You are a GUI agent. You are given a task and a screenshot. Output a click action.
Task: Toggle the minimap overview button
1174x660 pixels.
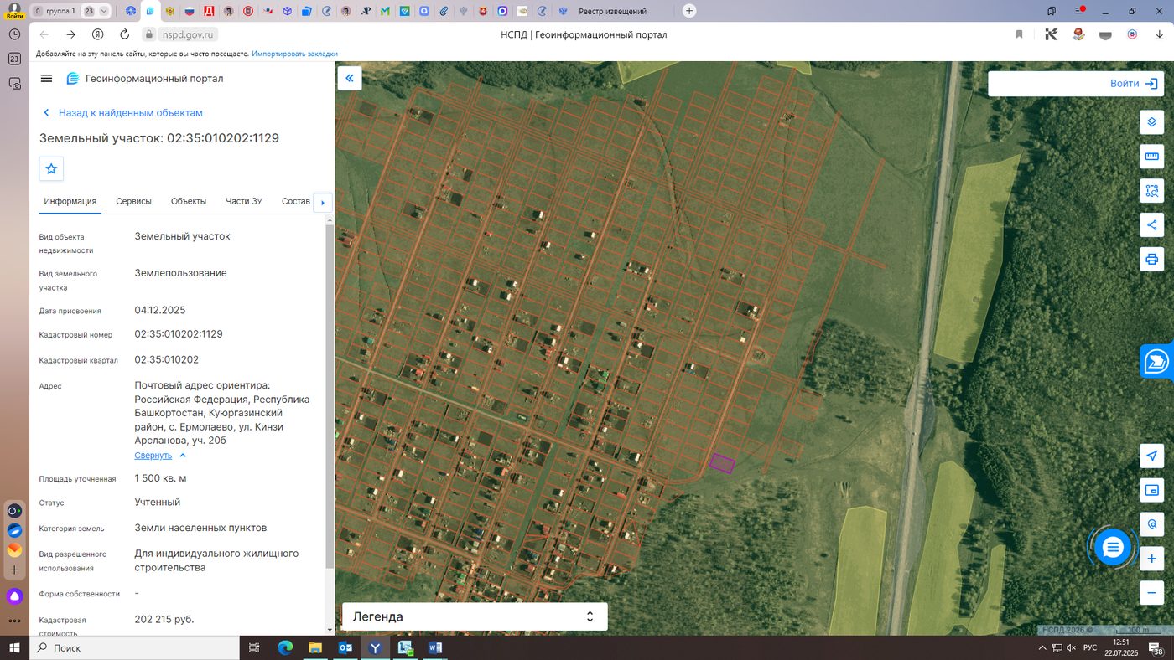click(1151, 490)
